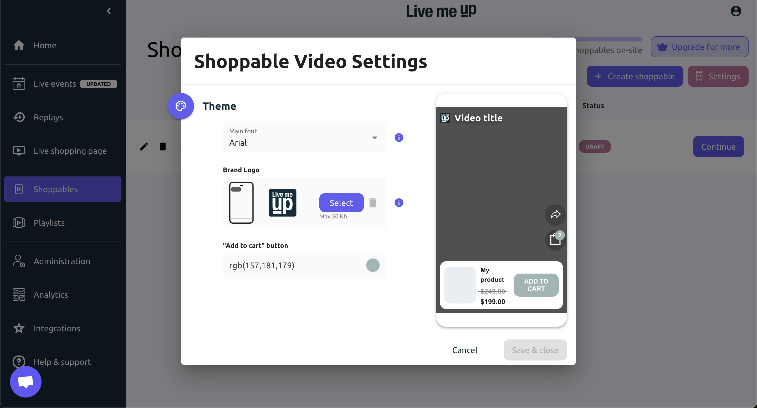
Task: Click the phone frame preview icon
Action: pos(241,202)
